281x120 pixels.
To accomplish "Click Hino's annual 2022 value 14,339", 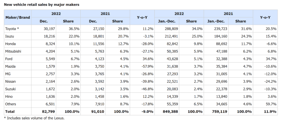I will click(172, 97).
